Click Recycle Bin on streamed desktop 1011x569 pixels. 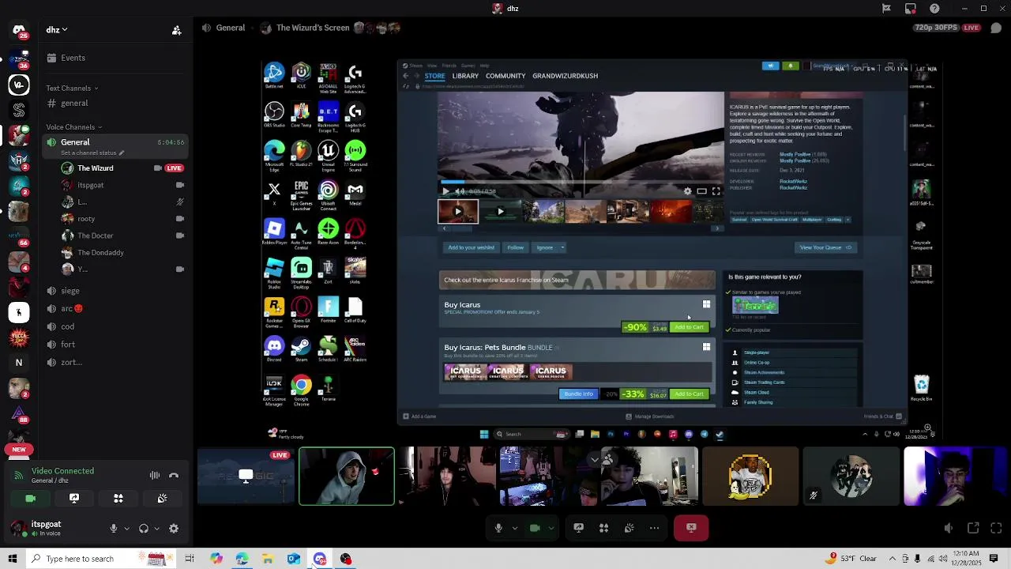tap(921, 388)
